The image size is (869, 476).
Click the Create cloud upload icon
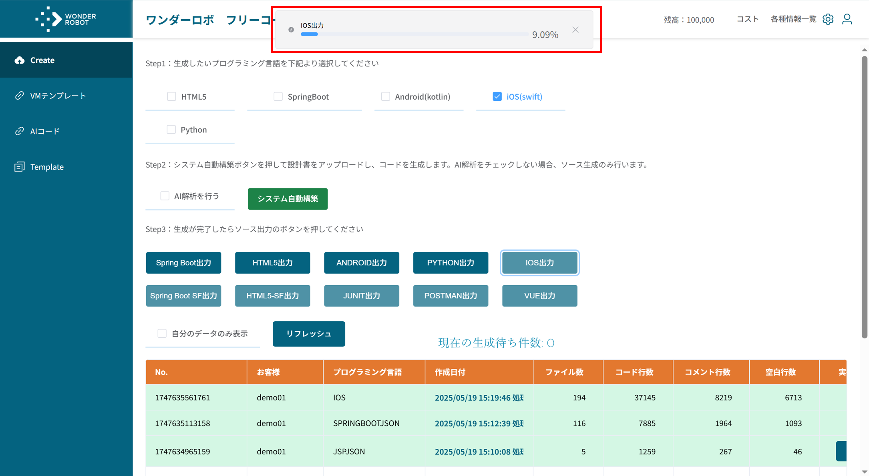[20, 60]
